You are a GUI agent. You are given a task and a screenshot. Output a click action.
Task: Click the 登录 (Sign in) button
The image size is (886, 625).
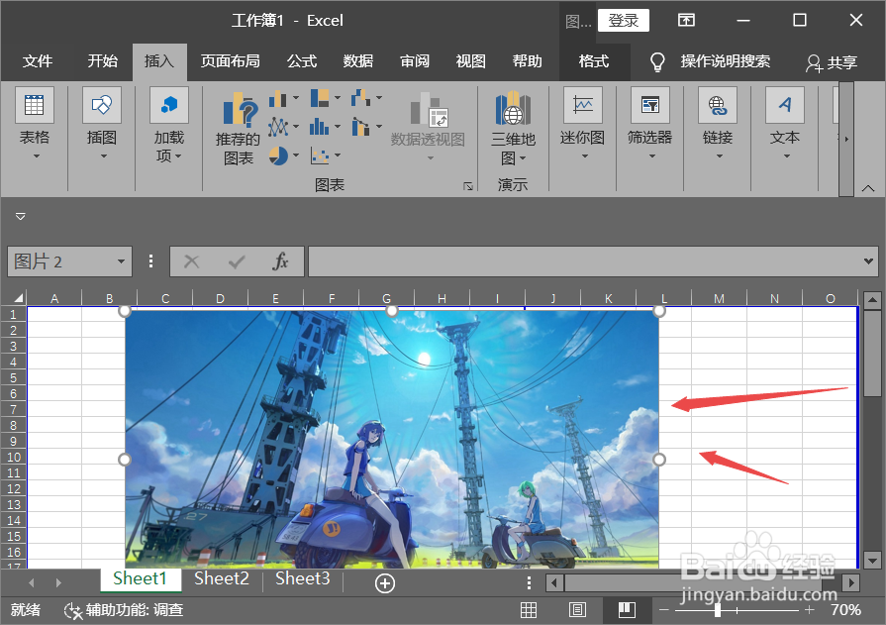point(624,21)
